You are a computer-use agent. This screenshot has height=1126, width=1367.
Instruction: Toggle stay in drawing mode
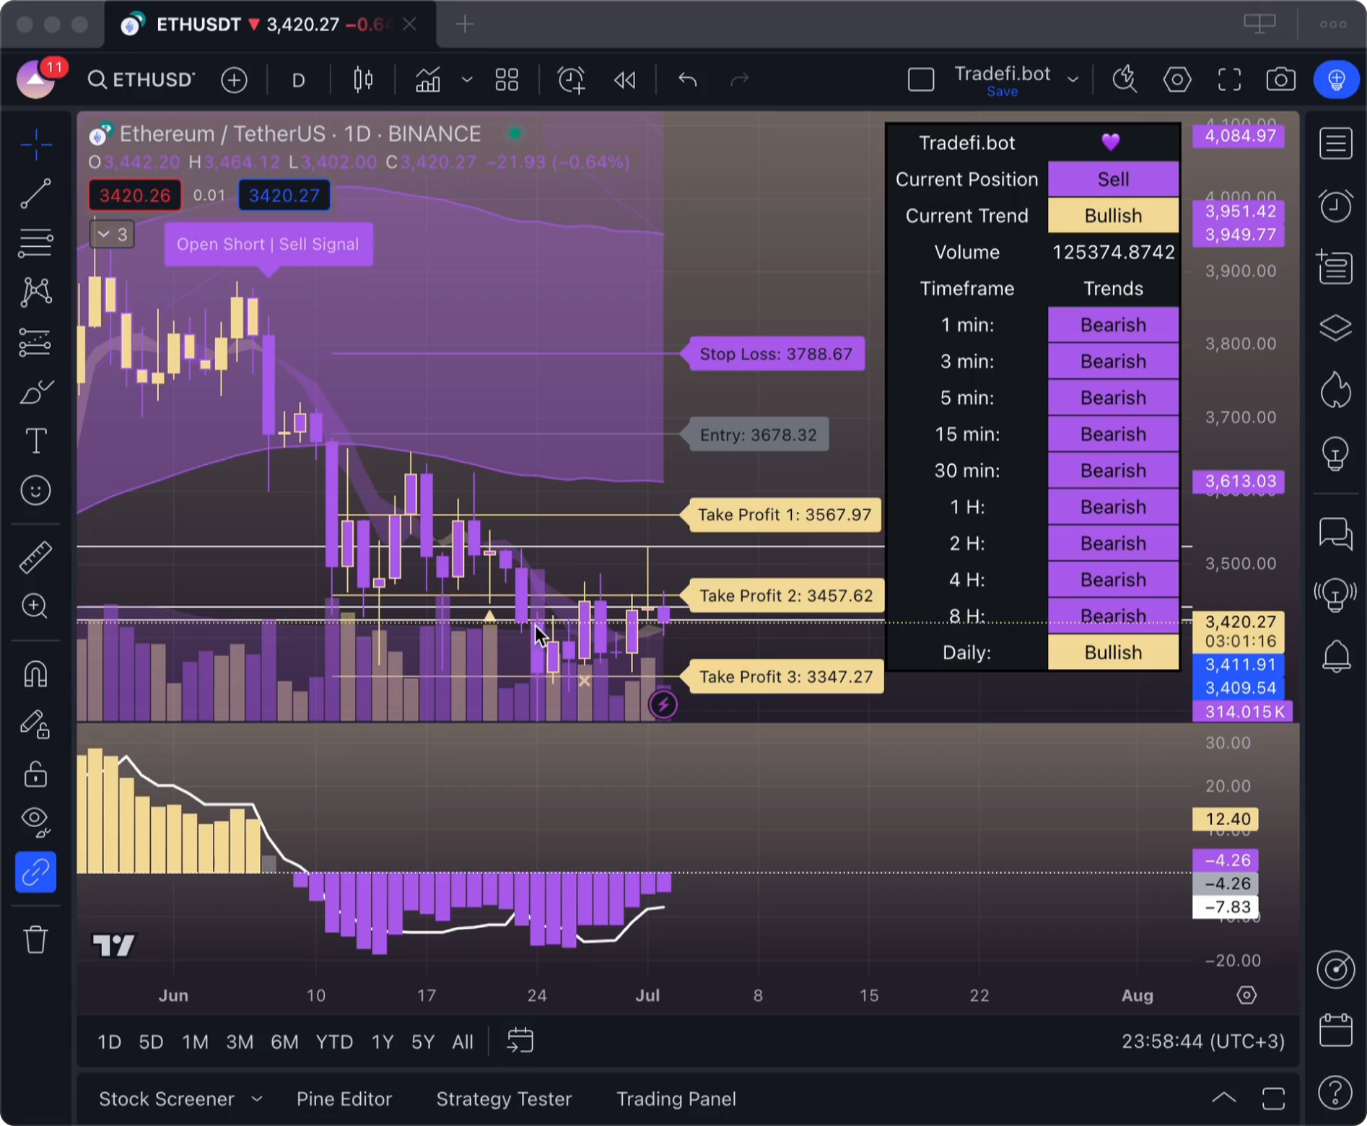pyautogui.click(x=35, y=724)
